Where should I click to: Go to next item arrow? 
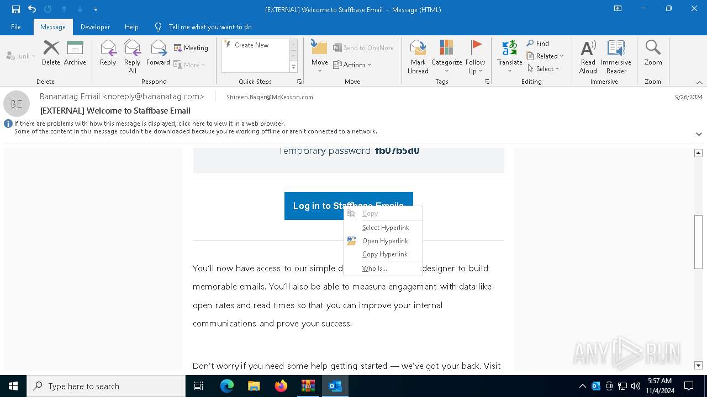tap(80, 9)
